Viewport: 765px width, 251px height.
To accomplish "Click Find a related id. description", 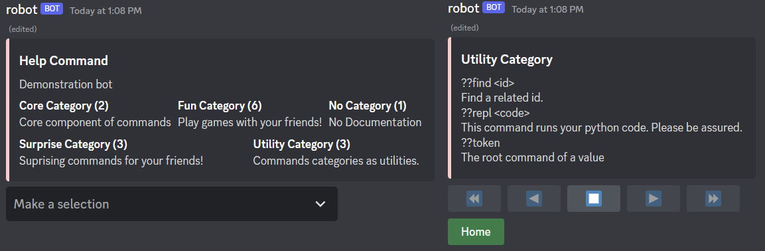I will coord(502,98).
